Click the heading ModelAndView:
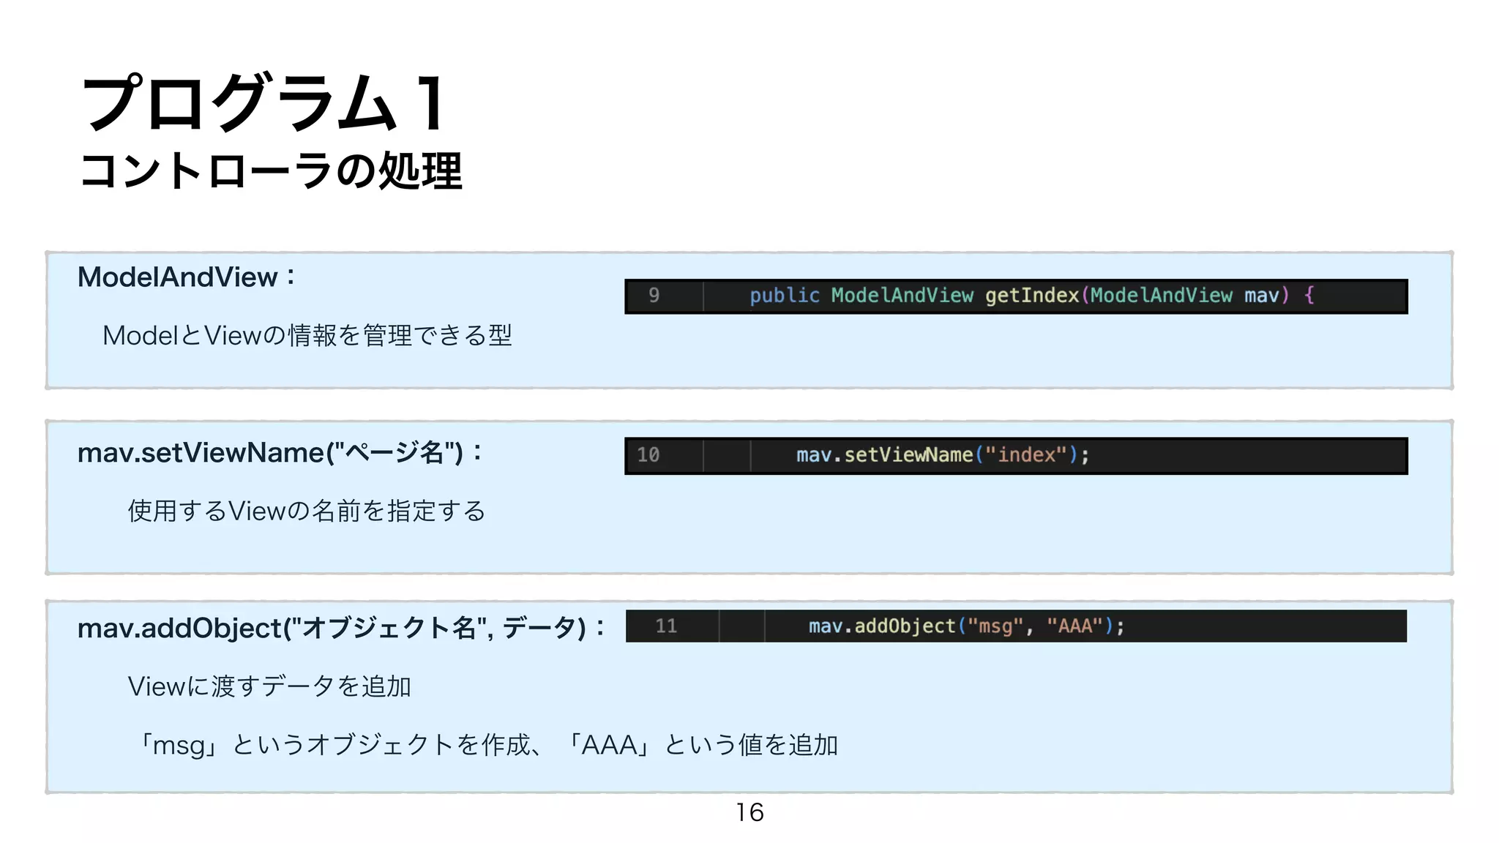The image size is (1499, 843). (186, 277)
